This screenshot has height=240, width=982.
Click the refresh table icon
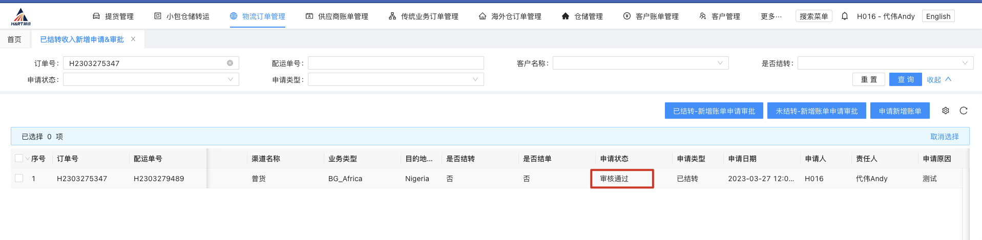click(963, 111)
